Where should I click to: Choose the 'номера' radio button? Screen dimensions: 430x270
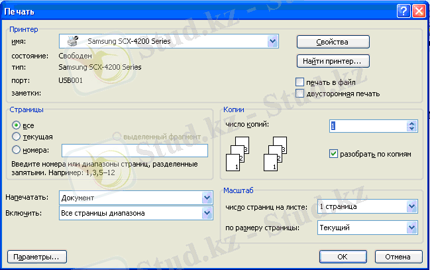click(16, 150)
